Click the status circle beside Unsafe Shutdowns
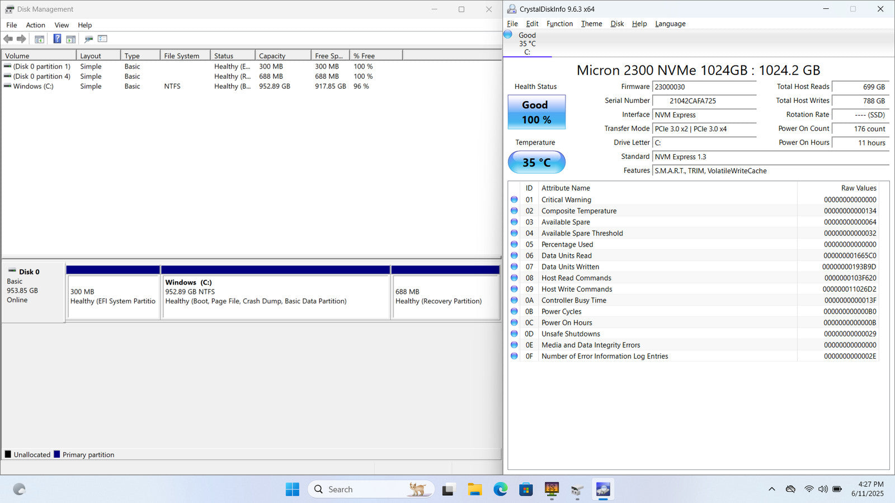Viewport: 895px width, 503px height. click(514, 334)
